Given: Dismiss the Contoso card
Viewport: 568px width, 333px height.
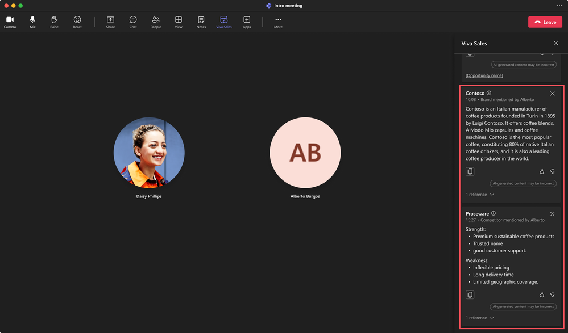Looking at the screenshot, I should pos(552,94).
